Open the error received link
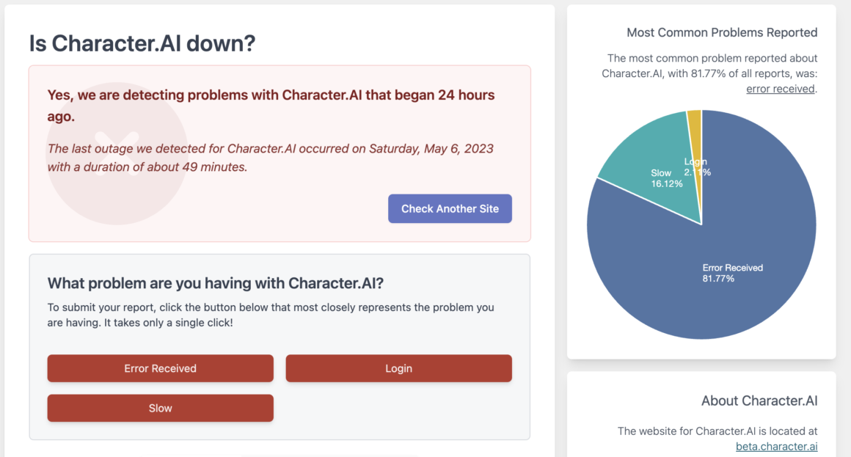This screenshot has height=457, width=851. (779, 88)
